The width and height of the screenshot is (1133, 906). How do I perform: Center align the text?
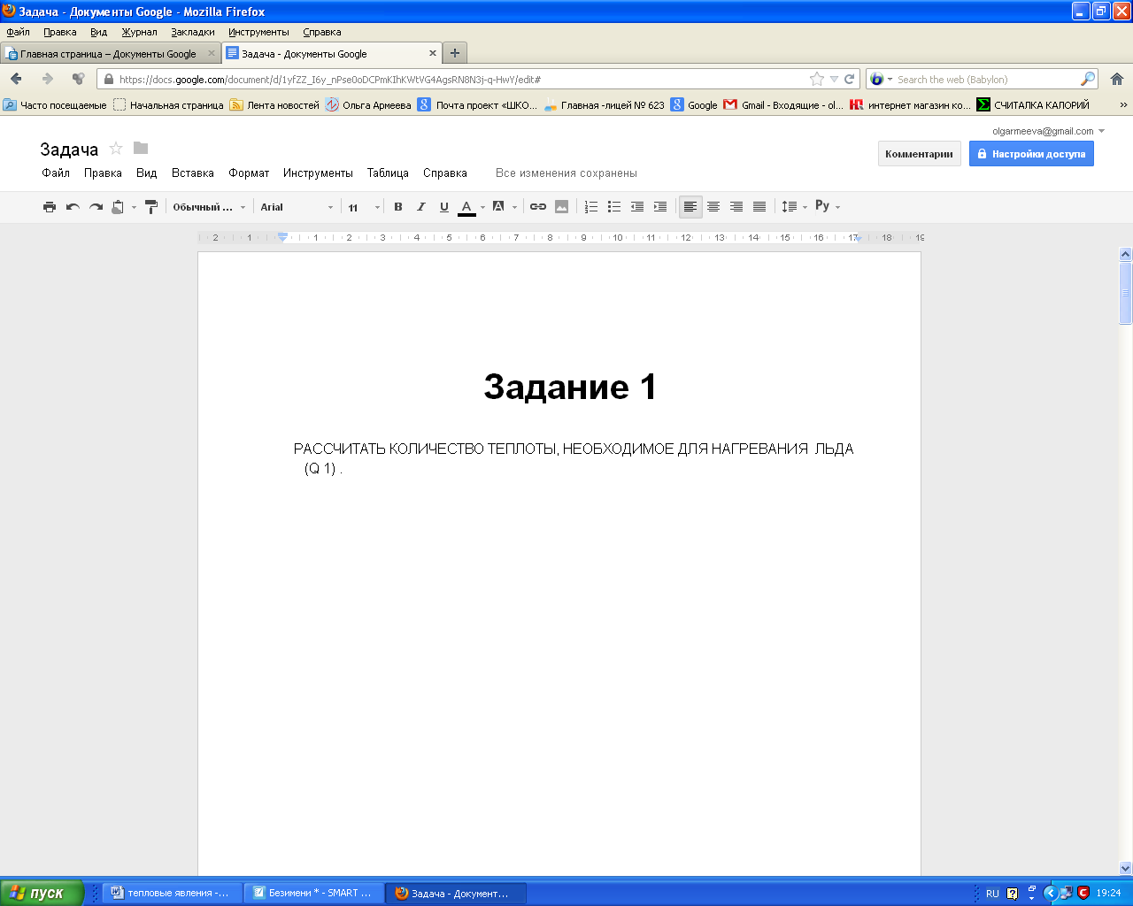pyautogui.click(x=713, y=207)
